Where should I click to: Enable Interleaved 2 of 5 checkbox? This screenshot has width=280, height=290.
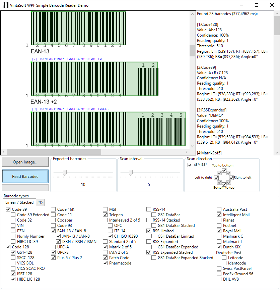(x=105, y=220)
